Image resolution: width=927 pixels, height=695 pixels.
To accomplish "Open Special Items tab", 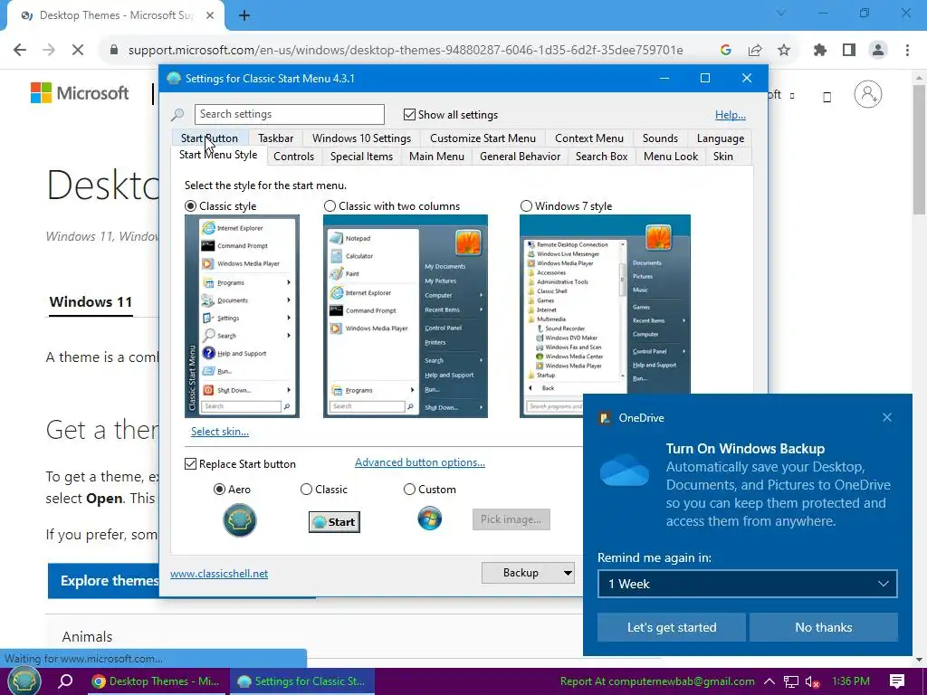I will point(361,157).
